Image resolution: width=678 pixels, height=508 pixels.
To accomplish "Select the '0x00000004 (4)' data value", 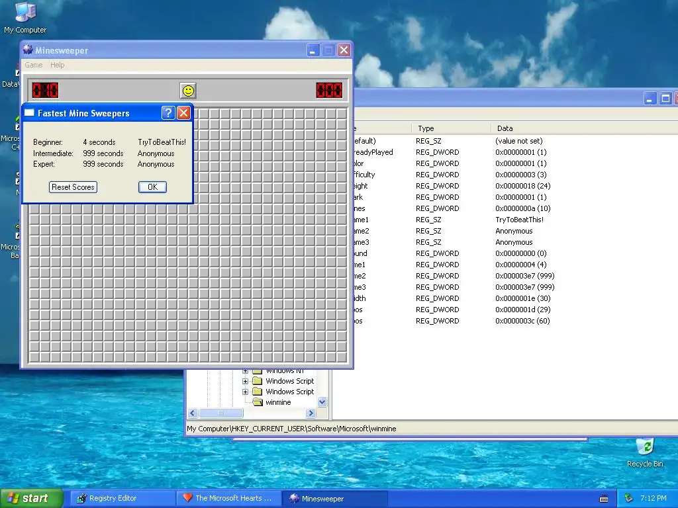I will (521, 265).
